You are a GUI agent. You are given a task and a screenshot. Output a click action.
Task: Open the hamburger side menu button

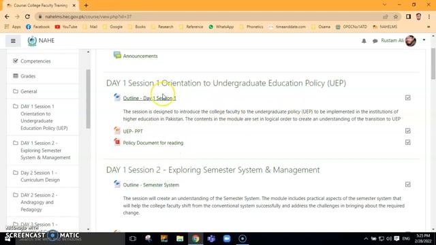tap(13, 41)
